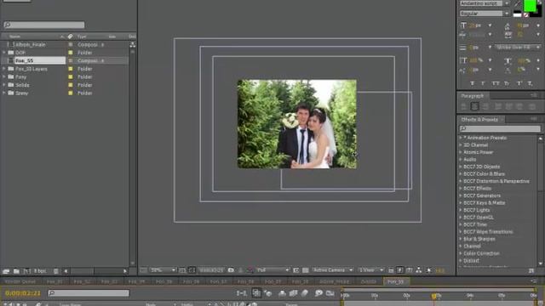
Task: Sort the project by Name column header
Action: tap(15, 37)
